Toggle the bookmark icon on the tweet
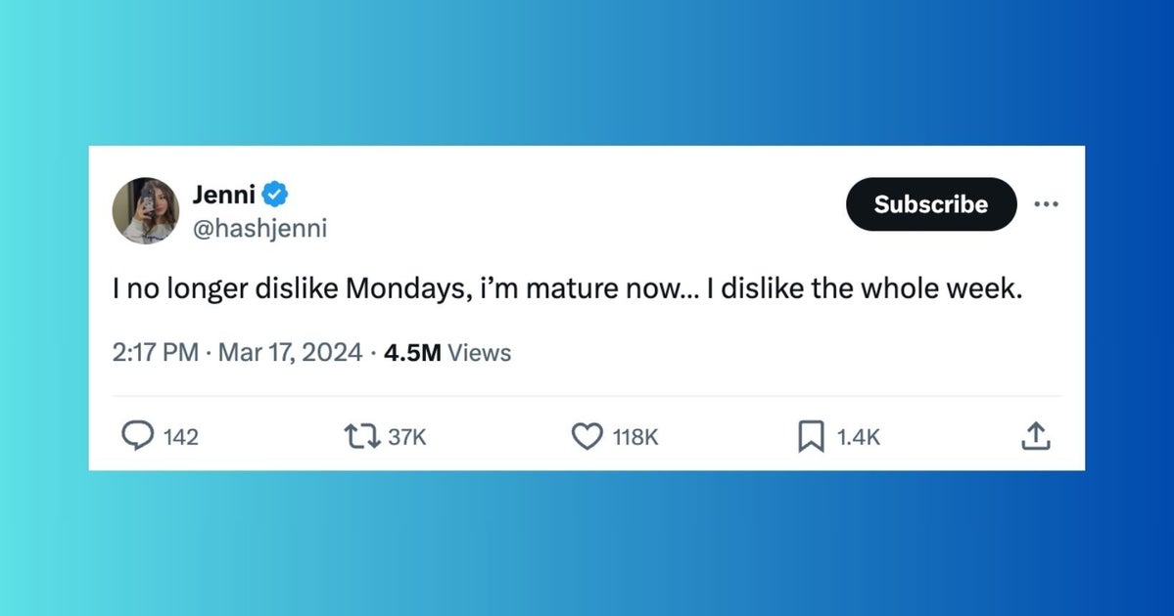Screen dimensions: 1174x616 coord(811,436)
